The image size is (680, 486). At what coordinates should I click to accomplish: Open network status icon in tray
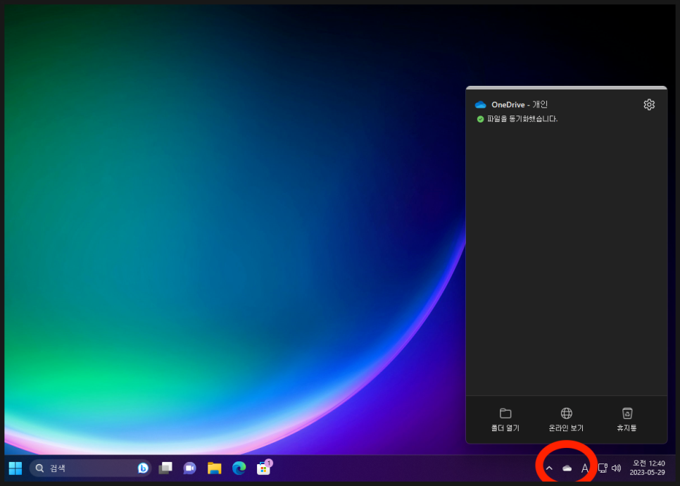(603, 468)
